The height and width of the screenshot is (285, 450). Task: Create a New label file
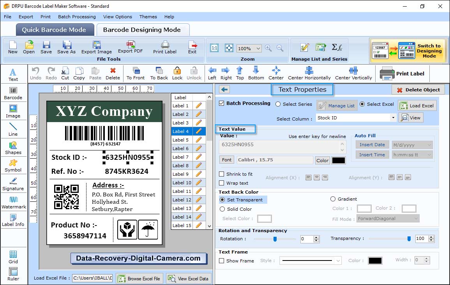click(12, 47)
